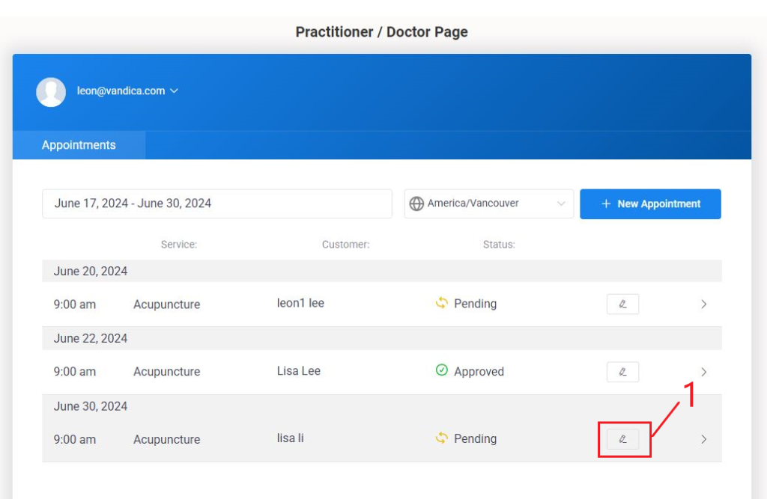The height and width of the screenshot is (499, 767).
Task: Click Pending status icon for lisa li
Action: (x=442, y=438)
